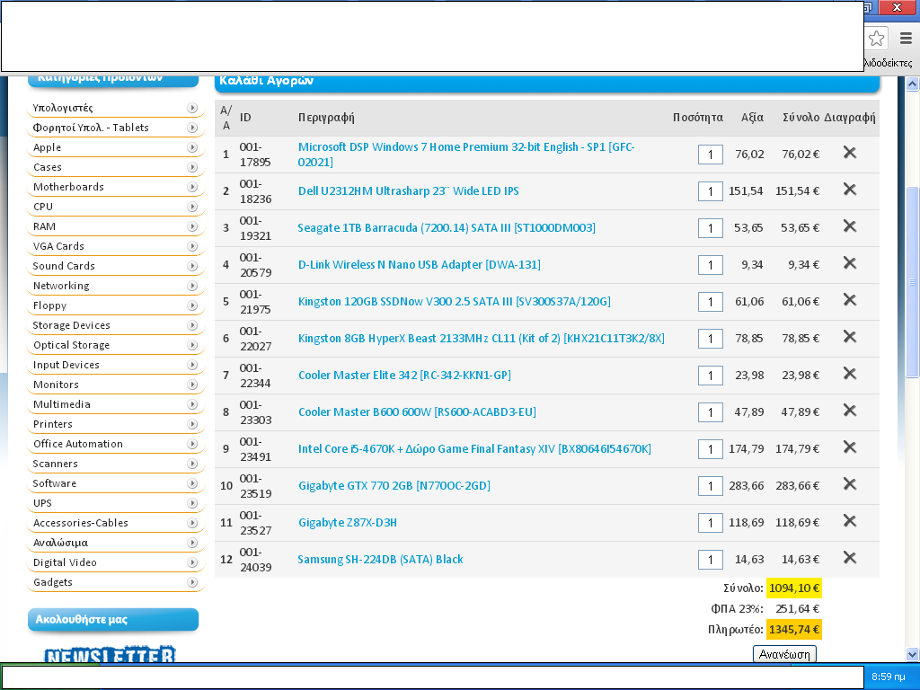Screen dimensions: 920x690
Task: Open the Gigabyte Z87X-D3H product link
Action: point(348,522)
